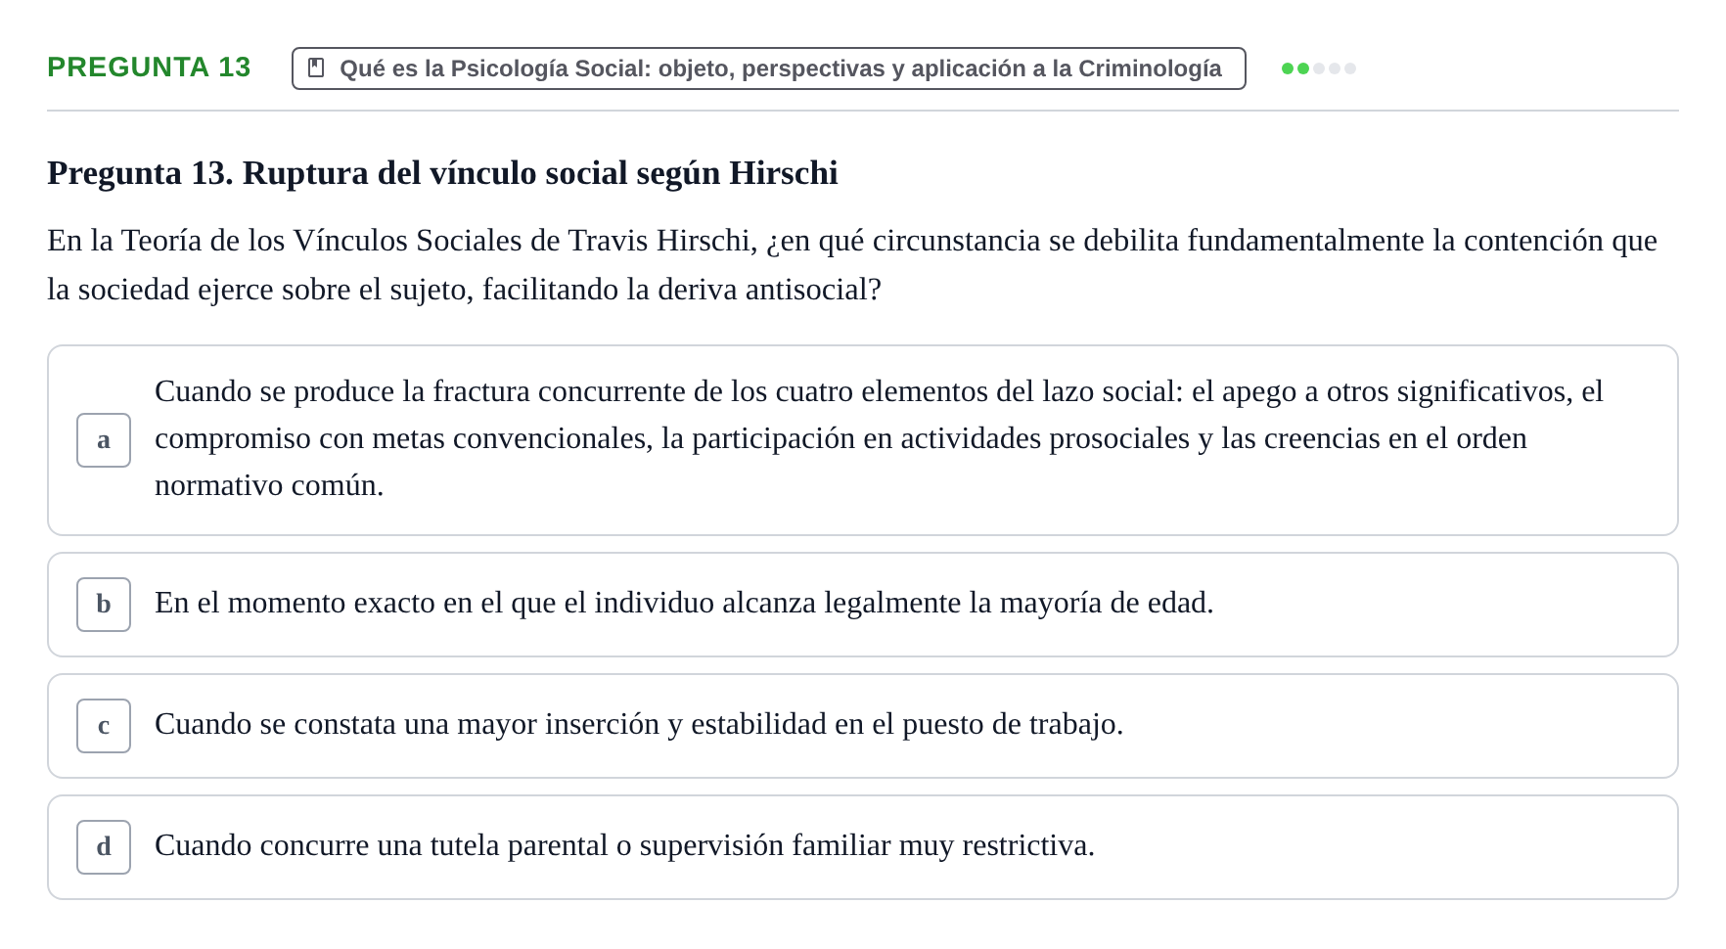Choose the answer about tutela parental muy restrictiva
The width and height of the screenshot is (1726, 949).
[x=863, y=847]
